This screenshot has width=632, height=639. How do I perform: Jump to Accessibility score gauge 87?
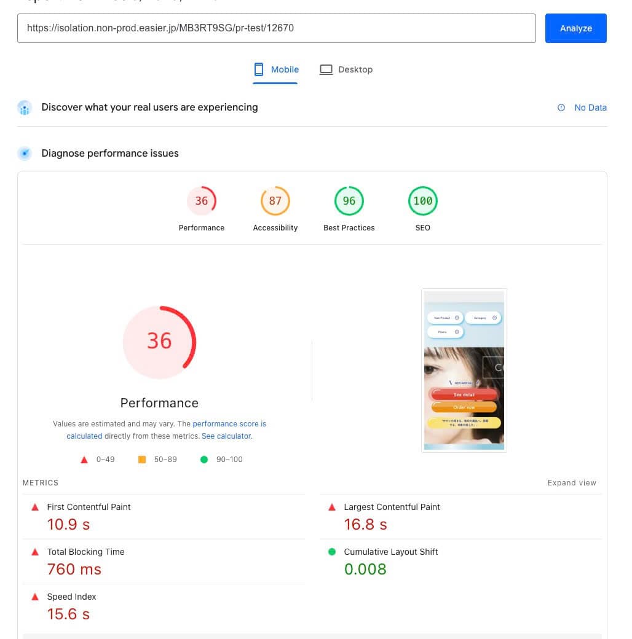[275, 201]
